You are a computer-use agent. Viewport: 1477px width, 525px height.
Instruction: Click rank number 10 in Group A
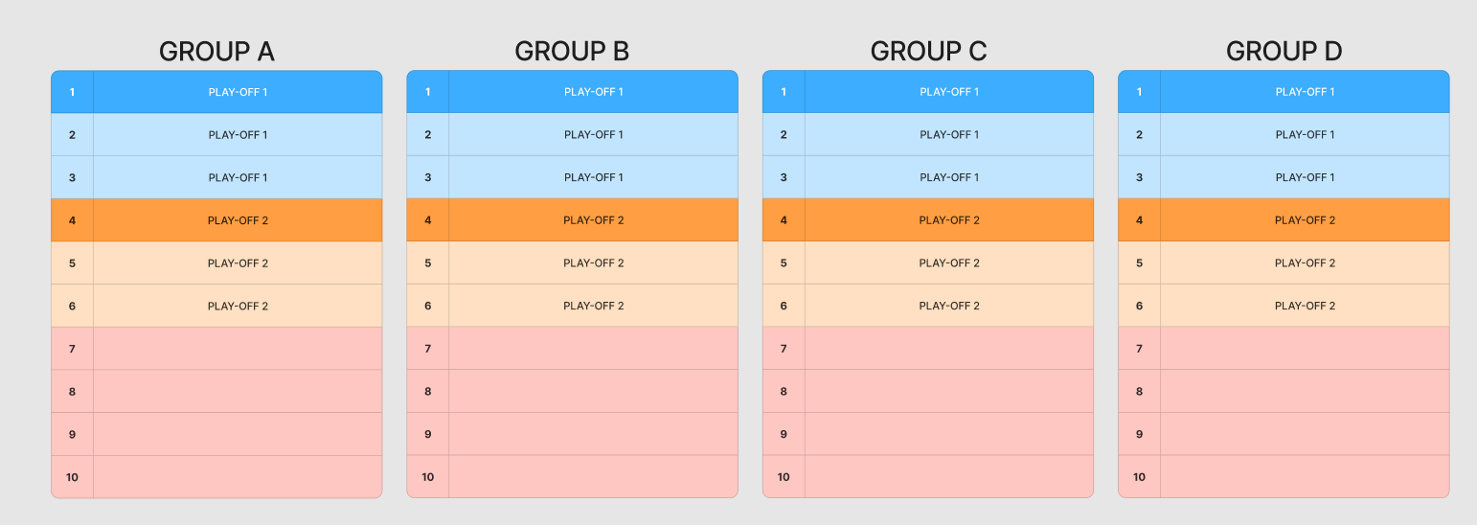[72, 477]
